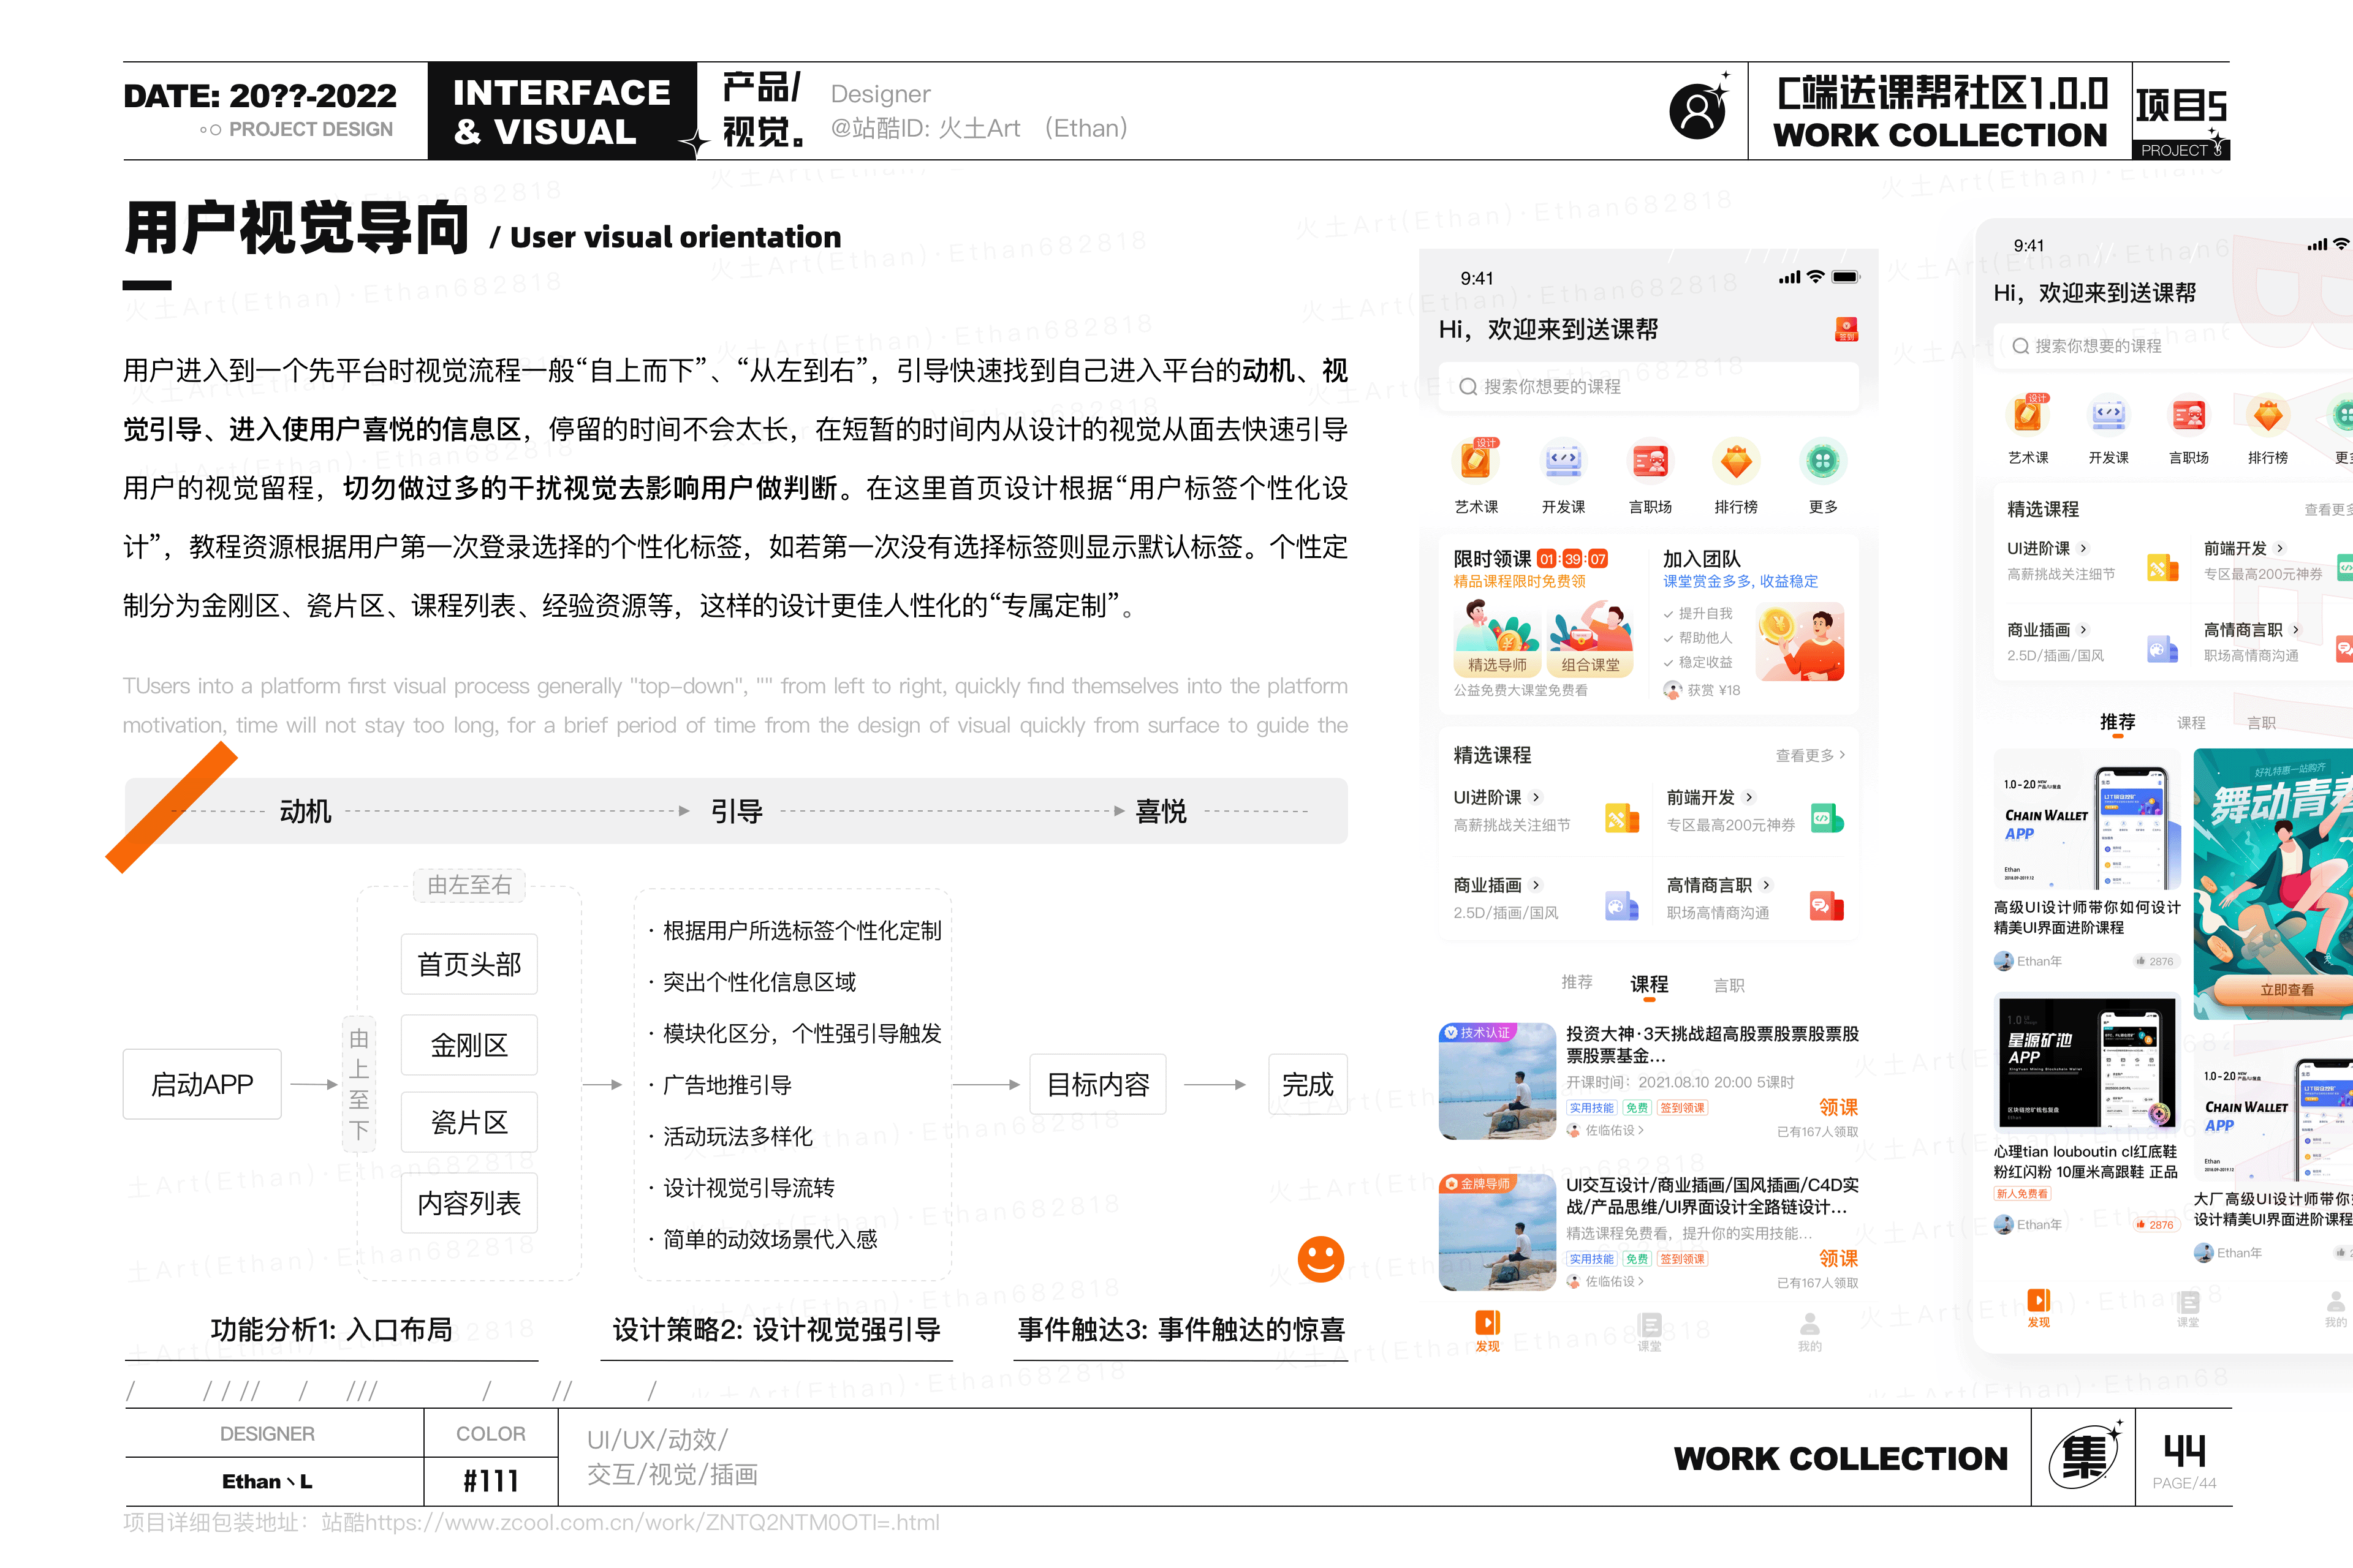Switch to the 言职 tab in the right phone

point(2261,722)
